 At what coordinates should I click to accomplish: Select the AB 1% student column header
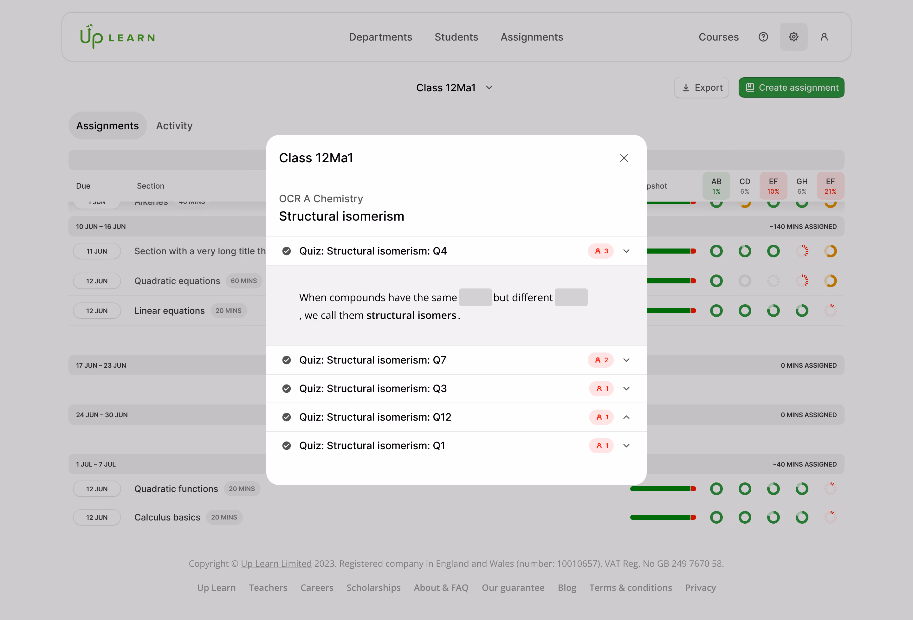(716, 186)
